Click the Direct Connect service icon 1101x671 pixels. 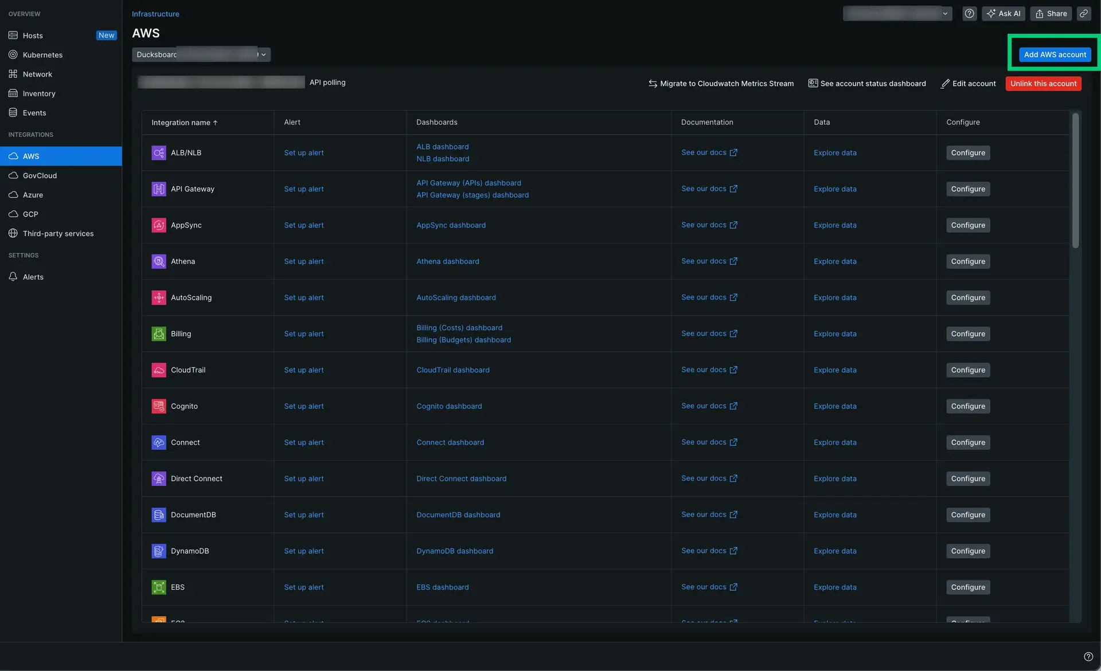[159, 478]
